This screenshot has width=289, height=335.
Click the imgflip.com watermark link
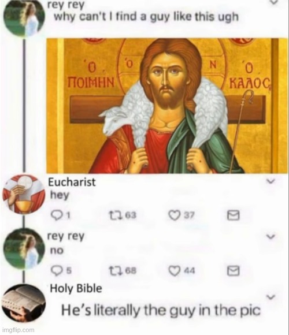click(x=19, y=330)
